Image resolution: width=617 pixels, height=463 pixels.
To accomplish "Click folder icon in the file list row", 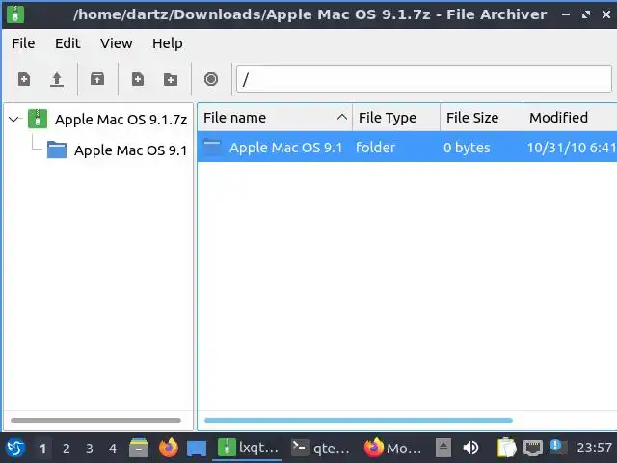I will coord(212,148).
